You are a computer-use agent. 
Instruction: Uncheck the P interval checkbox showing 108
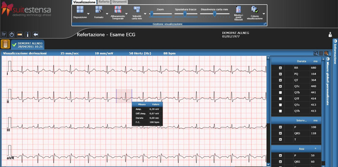pos(280,127)
